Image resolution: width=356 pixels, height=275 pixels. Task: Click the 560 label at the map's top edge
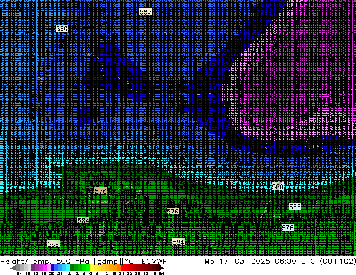[145, 12]
